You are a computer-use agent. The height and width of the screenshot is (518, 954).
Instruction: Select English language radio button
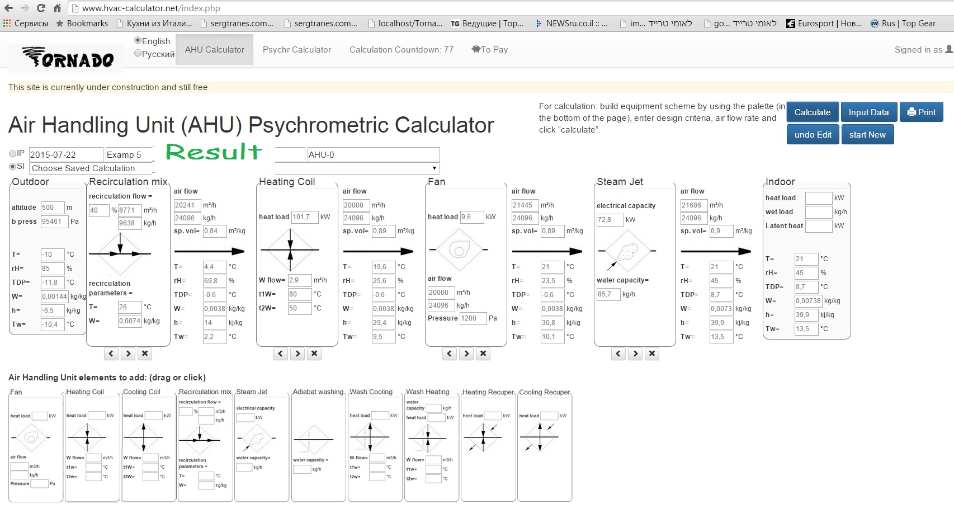coord(138,40)
